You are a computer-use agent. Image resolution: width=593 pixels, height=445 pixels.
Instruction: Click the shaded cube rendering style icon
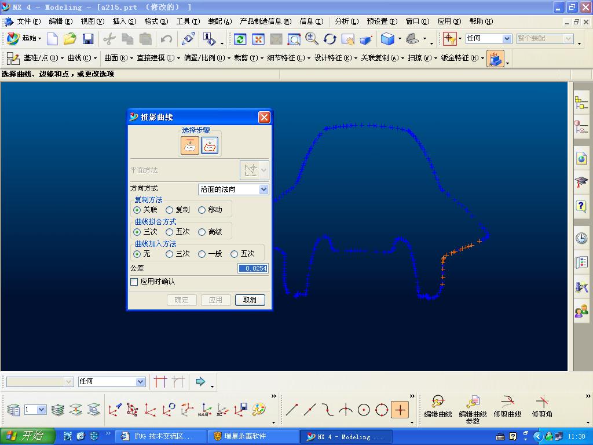[x=387, y=39]
